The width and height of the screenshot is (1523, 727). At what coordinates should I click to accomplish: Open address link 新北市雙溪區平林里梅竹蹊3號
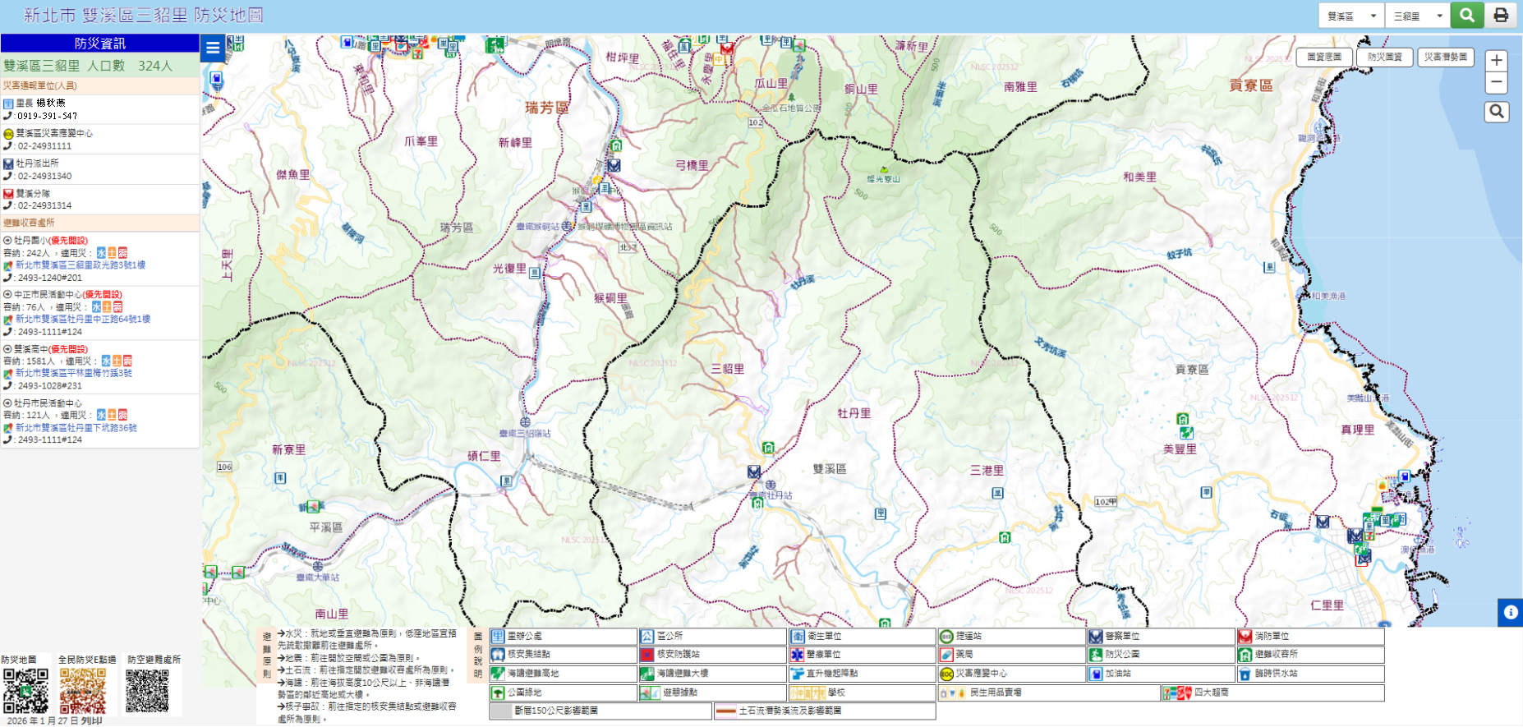74,373
